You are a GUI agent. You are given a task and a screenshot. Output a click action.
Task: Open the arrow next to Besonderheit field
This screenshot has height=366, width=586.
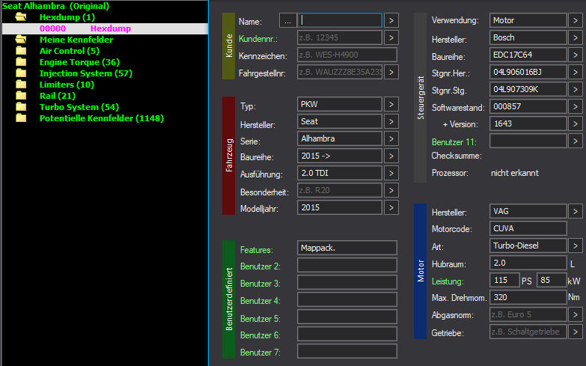click(391, 190)
